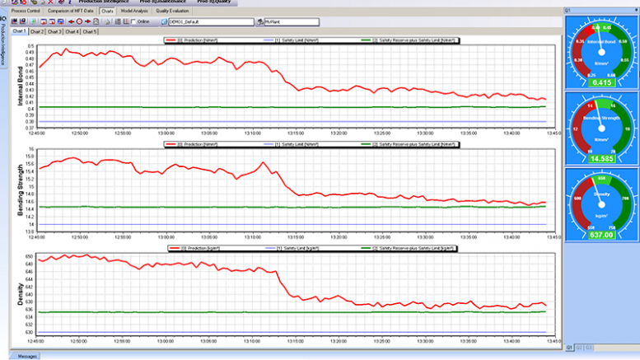The image size is (640, 360).
Task: Select the Q2 tab at bottom right
Action: [579, 348]
